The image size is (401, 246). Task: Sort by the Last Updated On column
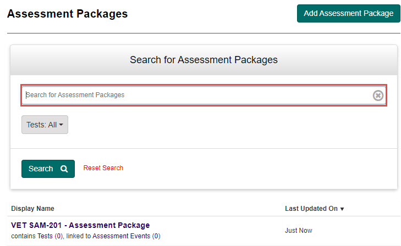[311, 209]
